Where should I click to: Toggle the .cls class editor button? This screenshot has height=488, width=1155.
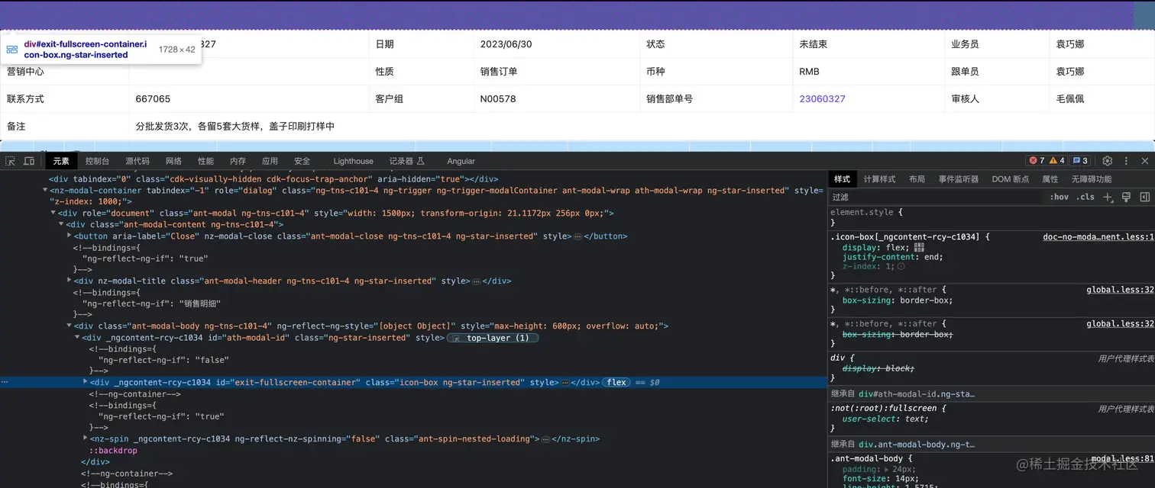[1085, 197]
